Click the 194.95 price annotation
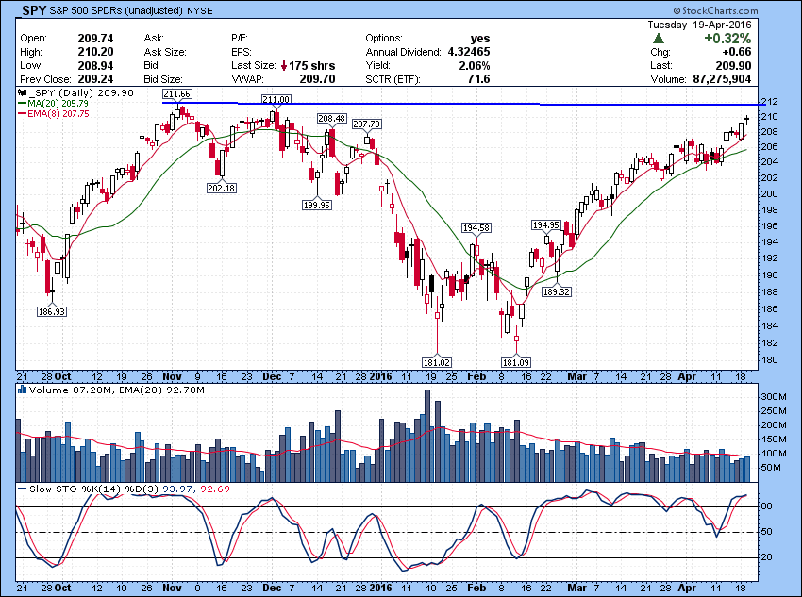This screenshot has height=597, width=802. click(x=546, y=224)
